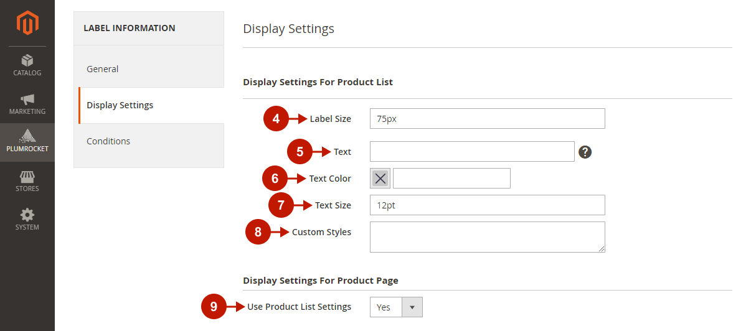The width and height of the screenshot is (751, 331).
Task: Click into the Label Size field
Action: coord(487,119)
